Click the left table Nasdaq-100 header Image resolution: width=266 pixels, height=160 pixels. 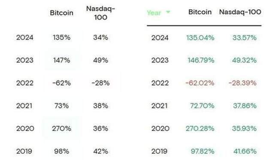click(100, 13)
